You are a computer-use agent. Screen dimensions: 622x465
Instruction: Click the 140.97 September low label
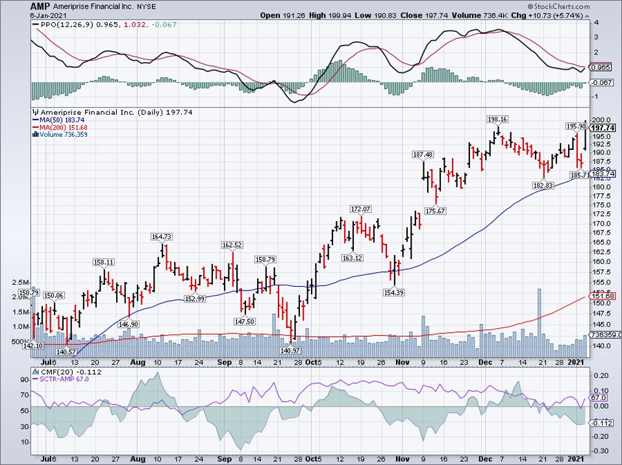290,350
